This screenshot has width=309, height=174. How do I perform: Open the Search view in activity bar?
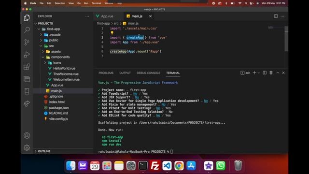click(27, 30)
